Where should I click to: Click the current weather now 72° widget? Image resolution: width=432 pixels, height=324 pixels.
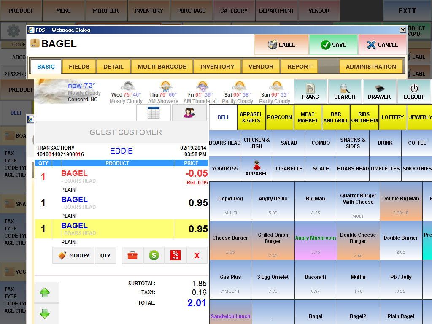68,92
